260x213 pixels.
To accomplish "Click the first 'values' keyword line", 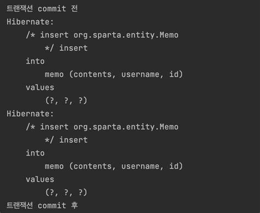I will pyautogui.click(x=40, y=88).
